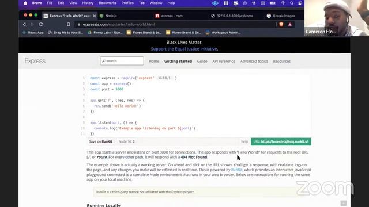Viewport: 369px width, 207px height.
Task: Reload the current page
Action: 41,24
